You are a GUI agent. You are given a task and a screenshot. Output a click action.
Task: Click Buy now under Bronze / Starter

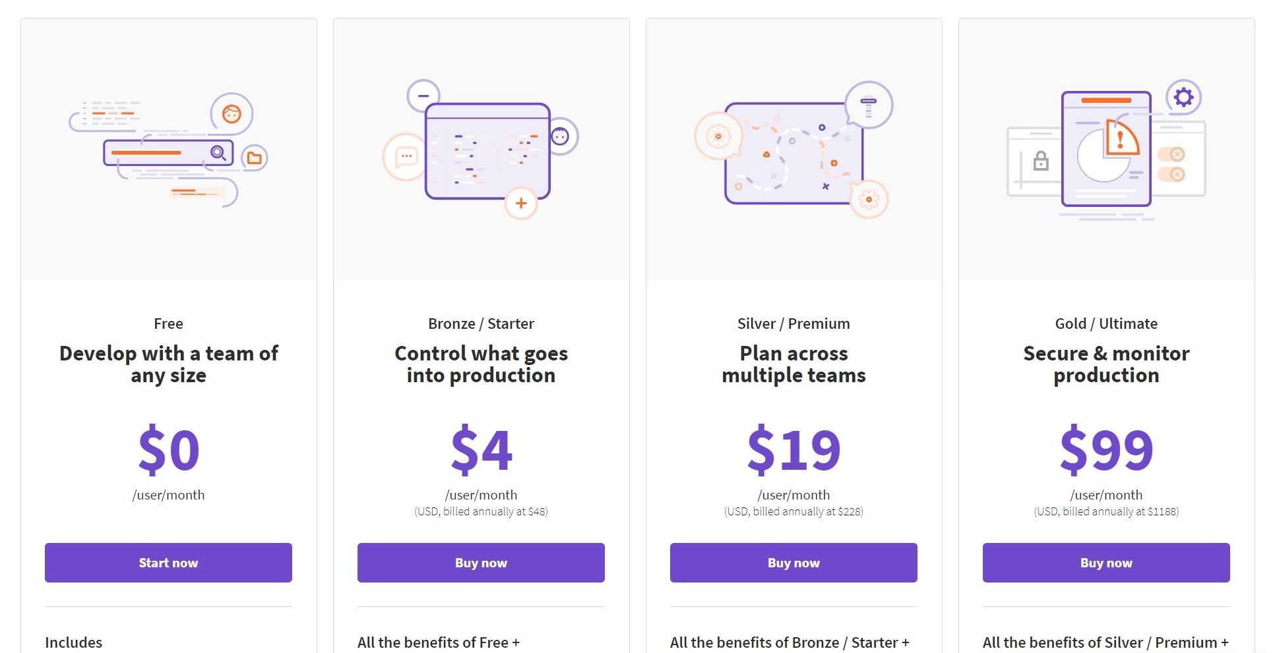(481, 563)
